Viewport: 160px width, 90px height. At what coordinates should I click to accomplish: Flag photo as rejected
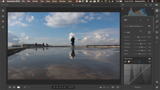pyautogui.click(x=72, y=87)
